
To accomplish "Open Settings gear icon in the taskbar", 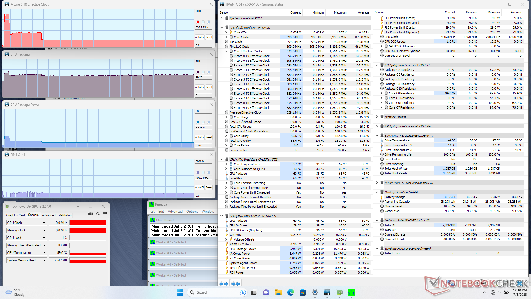I will tap(315, 292).
